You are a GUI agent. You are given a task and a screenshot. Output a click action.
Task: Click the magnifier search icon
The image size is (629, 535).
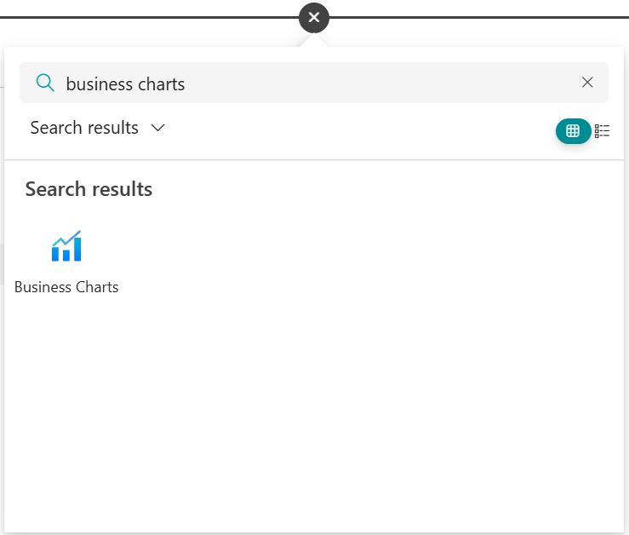[44, 83]
